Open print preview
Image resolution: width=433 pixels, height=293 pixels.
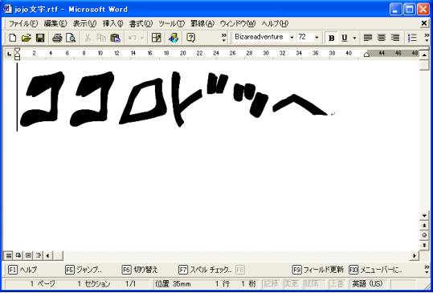71,38
